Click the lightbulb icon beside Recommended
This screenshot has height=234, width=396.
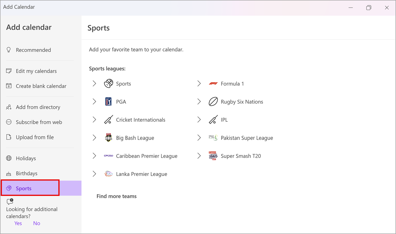[x=9, y=50]
